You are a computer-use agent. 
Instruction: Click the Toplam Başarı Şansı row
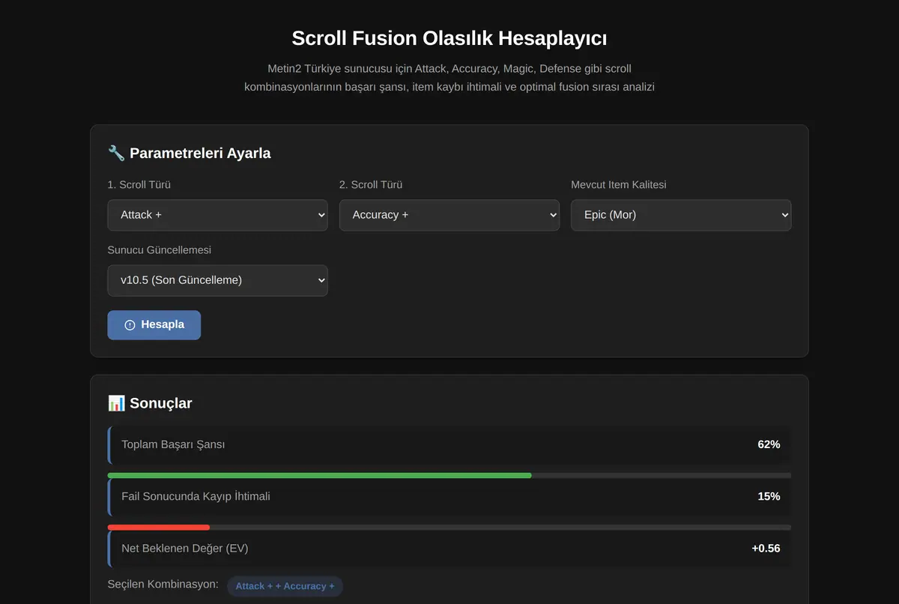pos(449,444)
